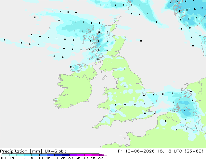This screenshot has width=206, height=159.
Task: Click the date text 'Fr 12-06-2026'
Action: [x=136, y=151]
